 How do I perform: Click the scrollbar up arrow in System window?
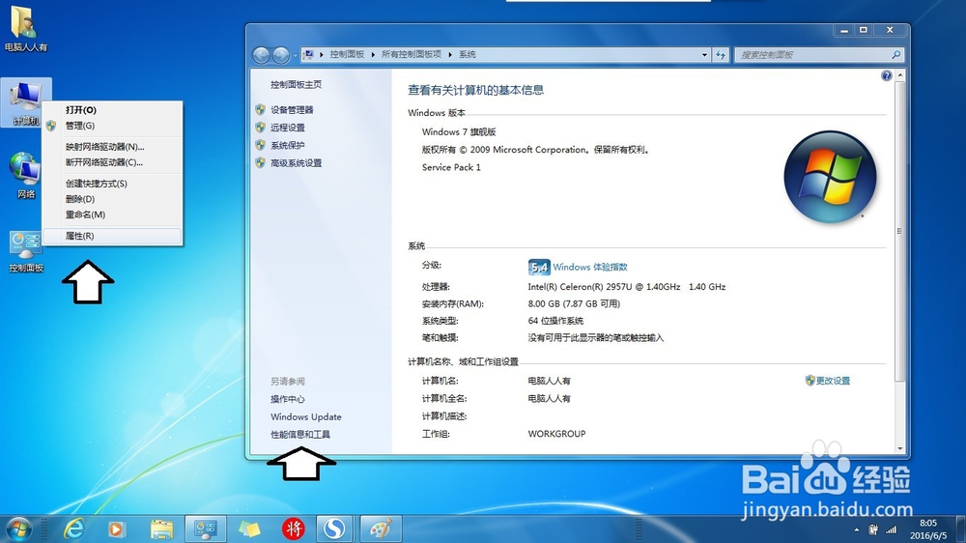(x=900, y=75)
